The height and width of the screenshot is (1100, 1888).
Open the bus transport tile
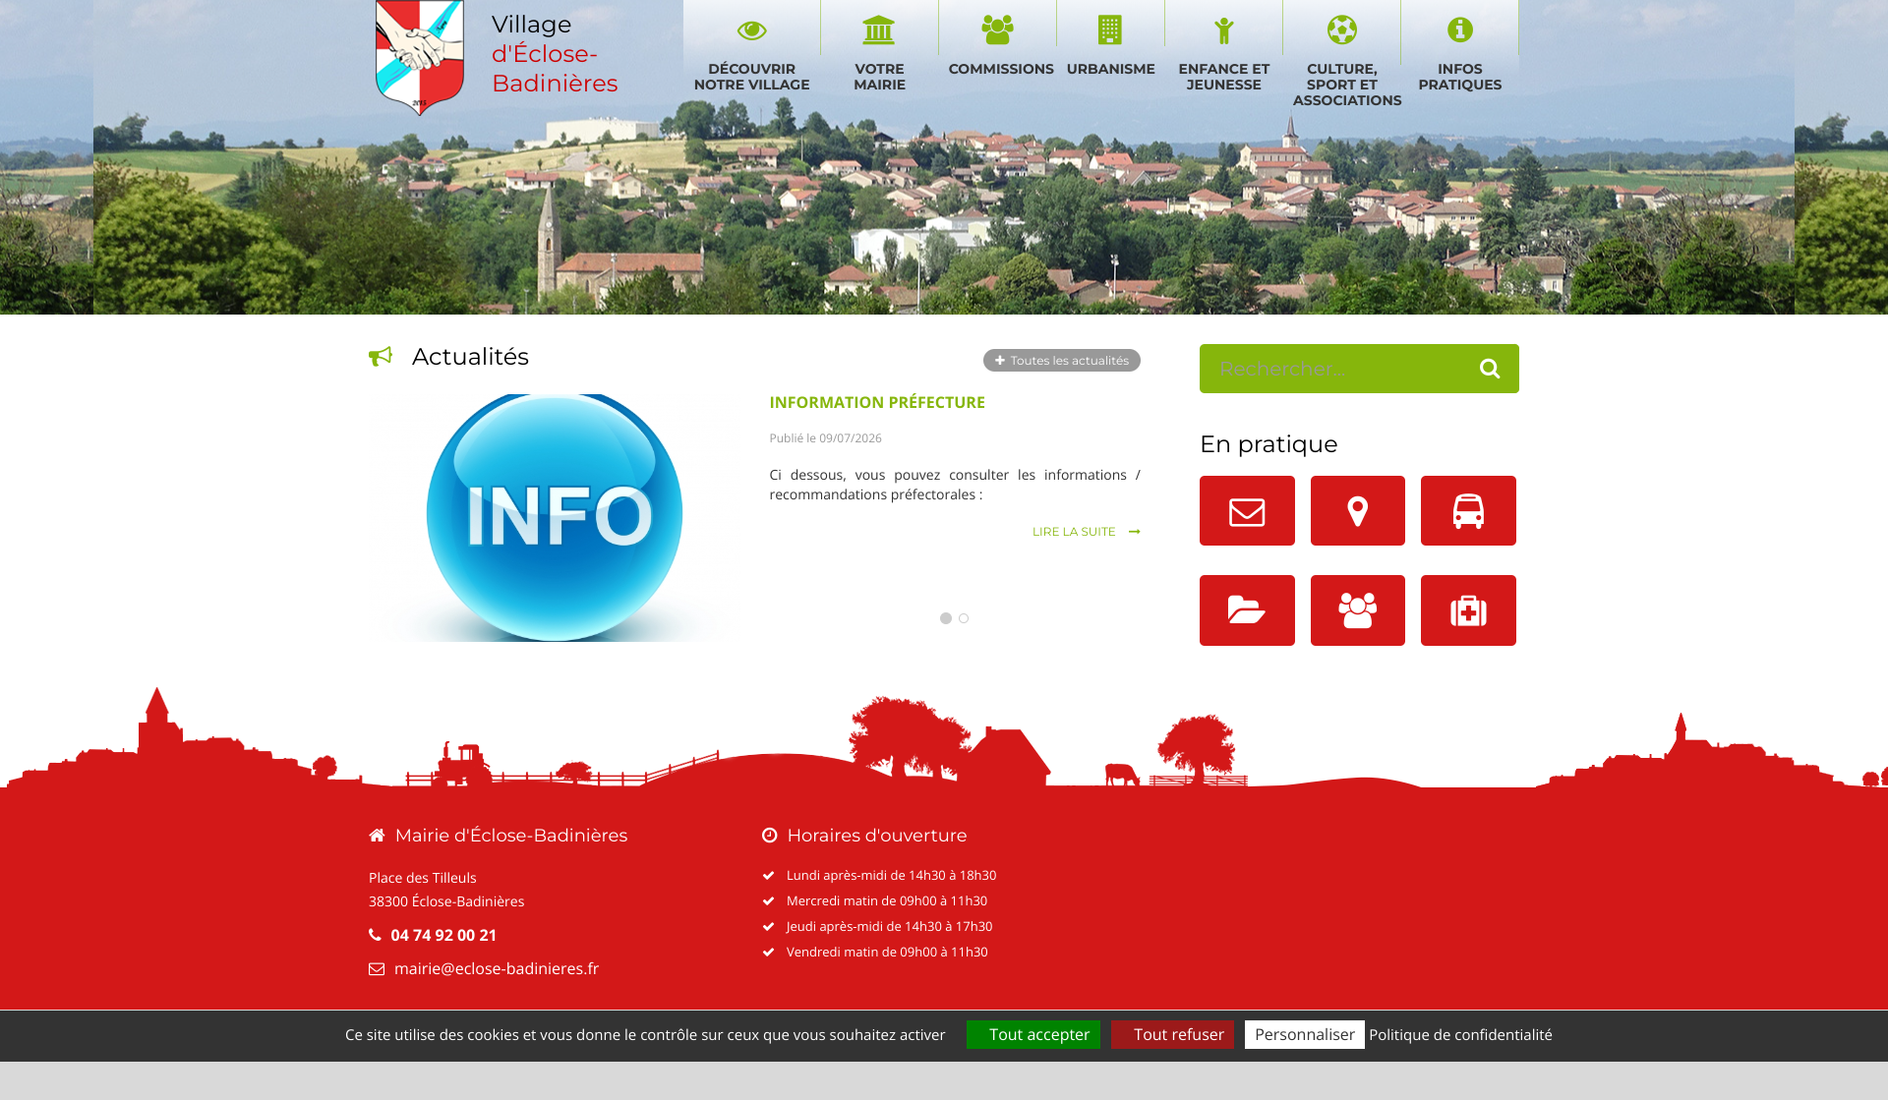coord(1468,510)
